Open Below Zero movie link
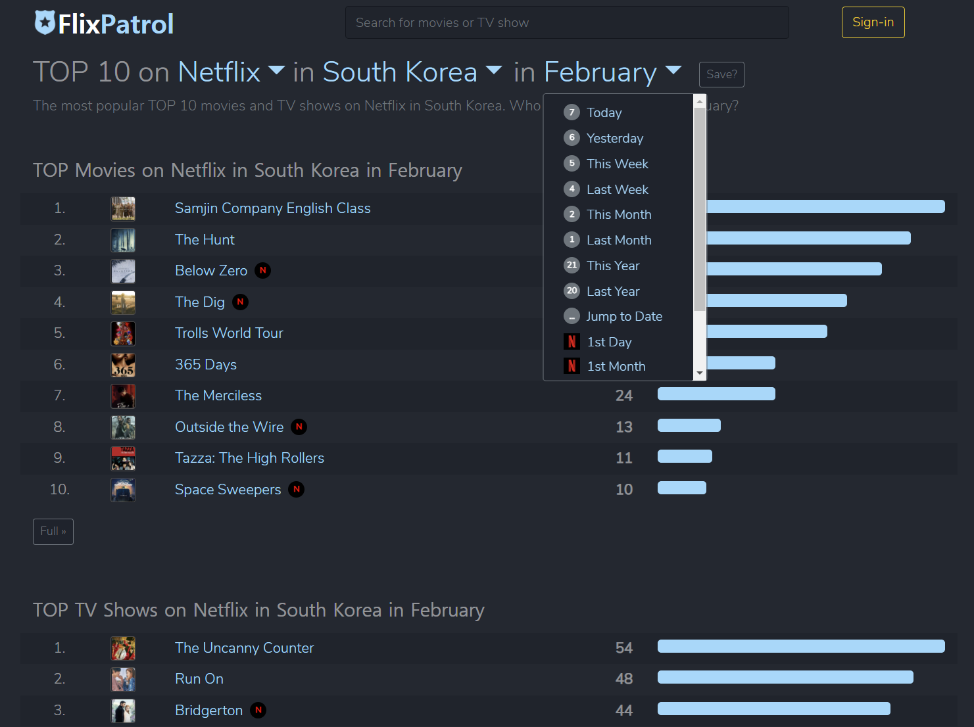This screenshot has width=974, height=727. [x=211, y=270]
